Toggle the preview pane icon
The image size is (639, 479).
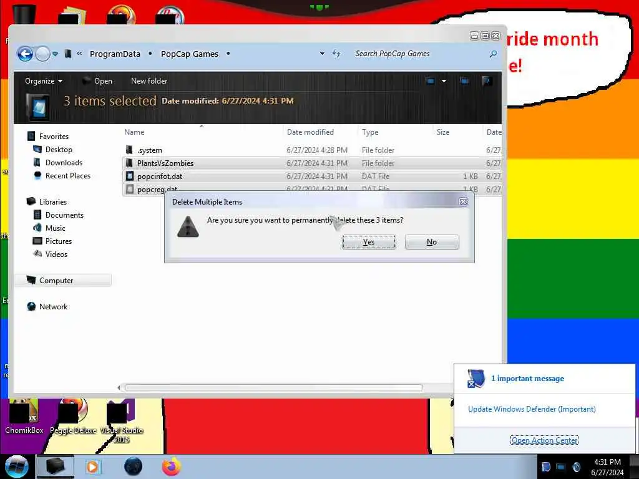click(464, 81)
